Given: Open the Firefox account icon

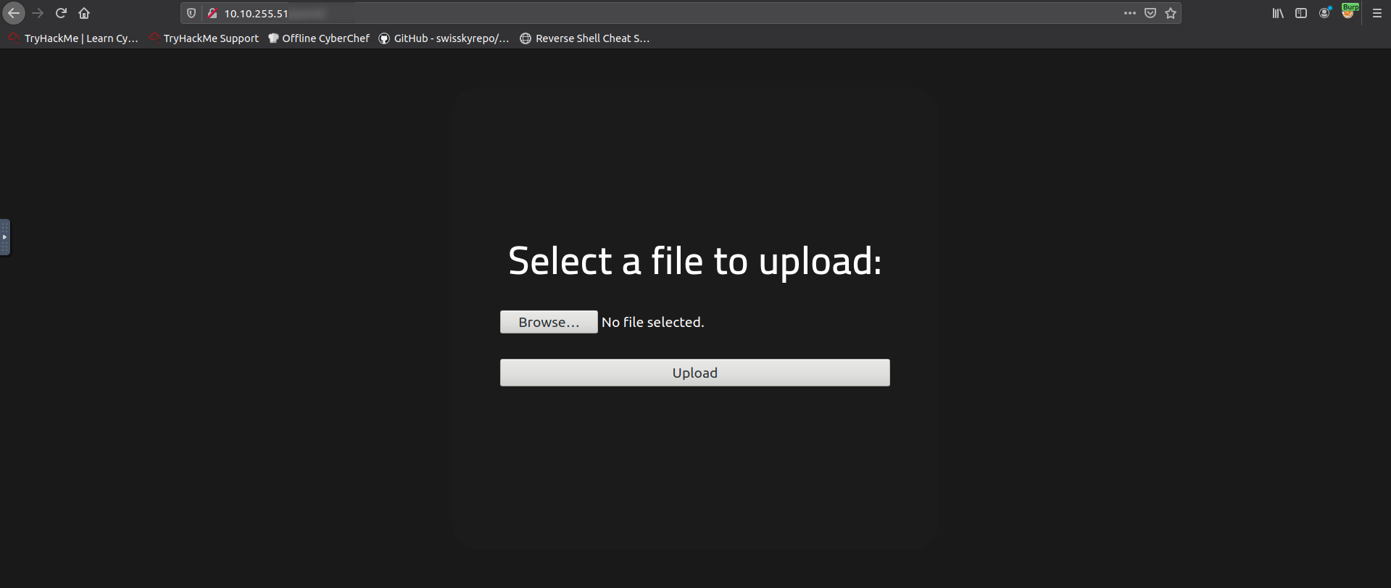Looking at the screenshot, I should pyautogui.click(x=1324, y=13).
